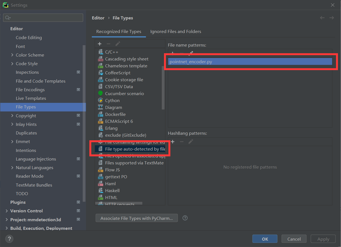Open the Code Editing settings page
Screen dimensions: 341x247
pyautogui.click(x=29, y=37)
